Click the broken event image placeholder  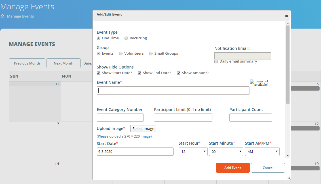[259, 83]
